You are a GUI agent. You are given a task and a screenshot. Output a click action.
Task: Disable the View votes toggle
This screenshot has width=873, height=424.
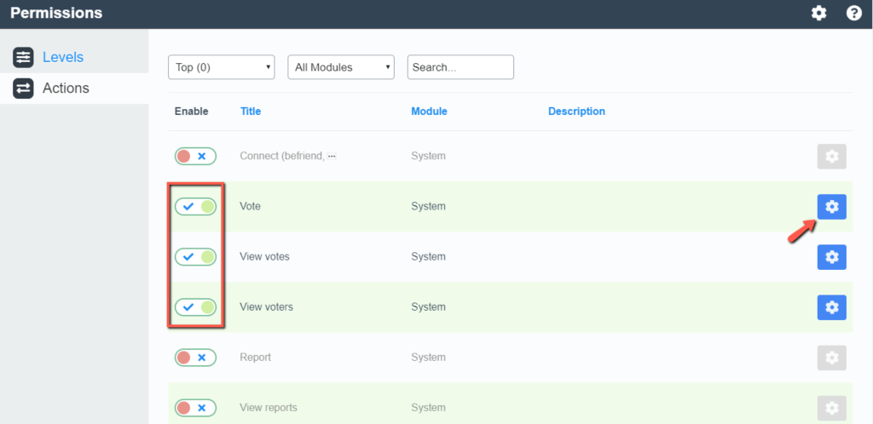click(195, 257)
